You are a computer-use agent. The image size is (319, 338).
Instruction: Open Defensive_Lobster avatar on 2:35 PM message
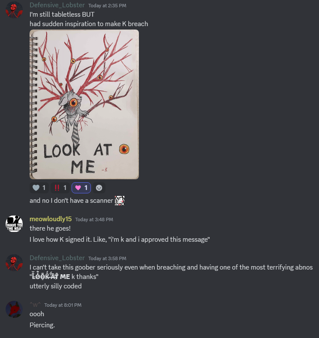[14, 10]
